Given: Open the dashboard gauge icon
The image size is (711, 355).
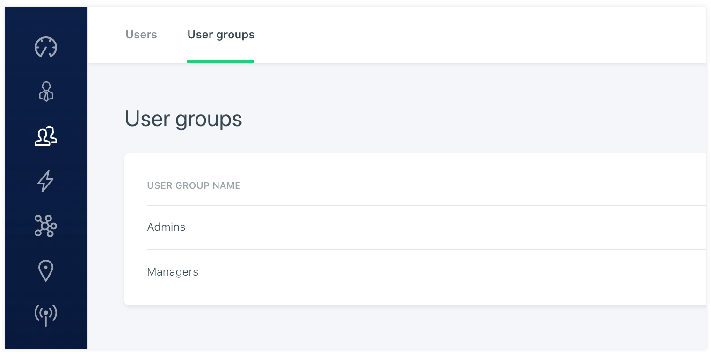Looking at the screenshot, I should pyautogui.click(x=46, y=47).
